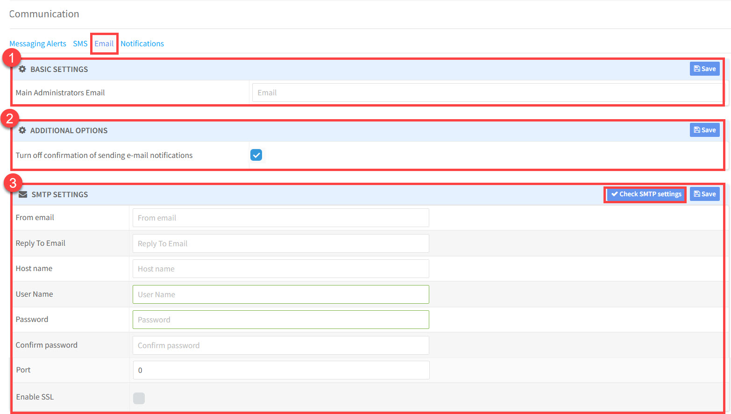The height and width of the screenshot is (414, 731).
Task: Save the SMTP Settings section
Action: click(x=704, y=194)
